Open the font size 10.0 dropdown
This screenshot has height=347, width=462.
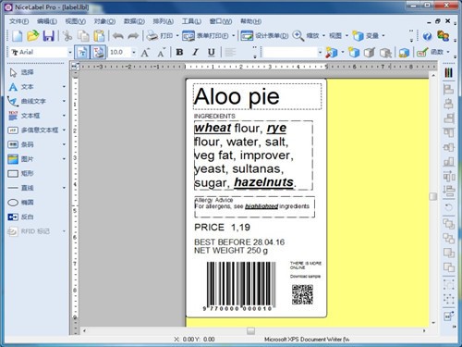click(x=134, y=53)
